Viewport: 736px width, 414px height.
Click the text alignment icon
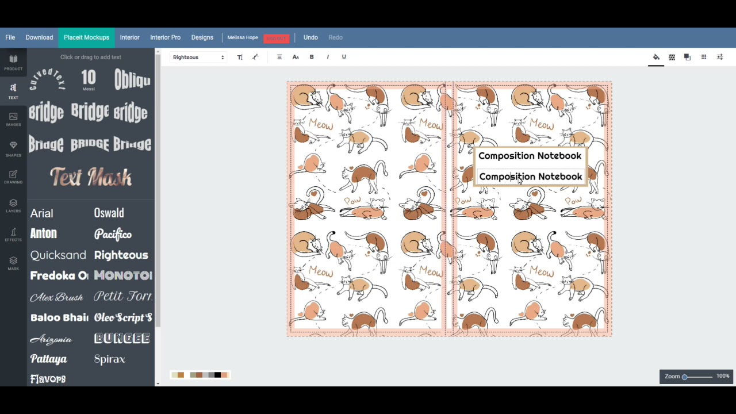(x=279, y=57)
